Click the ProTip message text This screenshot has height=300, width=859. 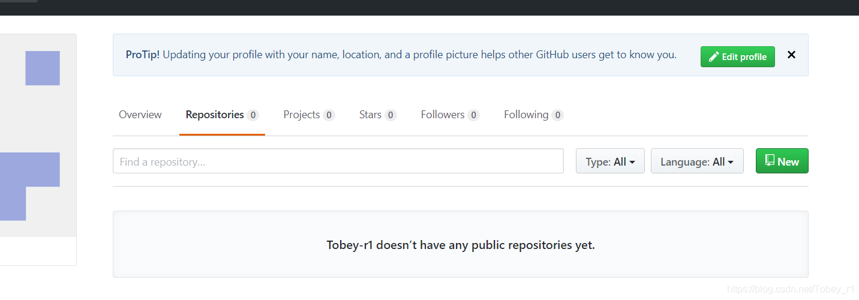pos(401,55)
